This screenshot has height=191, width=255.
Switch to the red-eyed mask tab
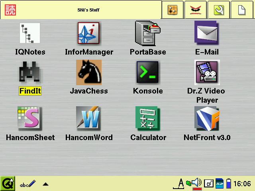(x=196, y=10)
